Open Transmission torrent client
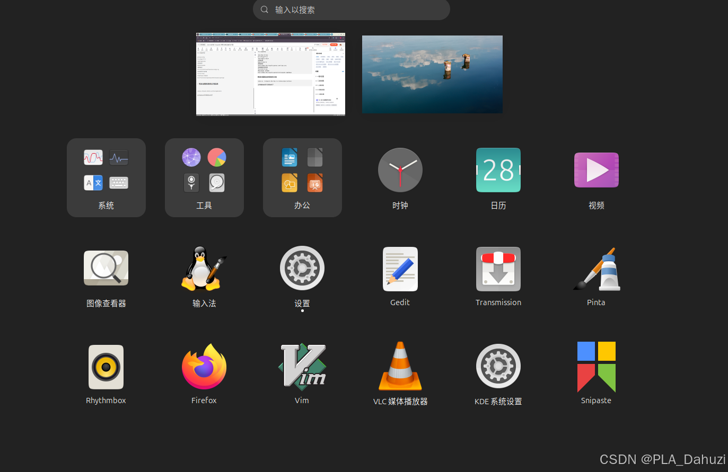 (x=498, y=269)
